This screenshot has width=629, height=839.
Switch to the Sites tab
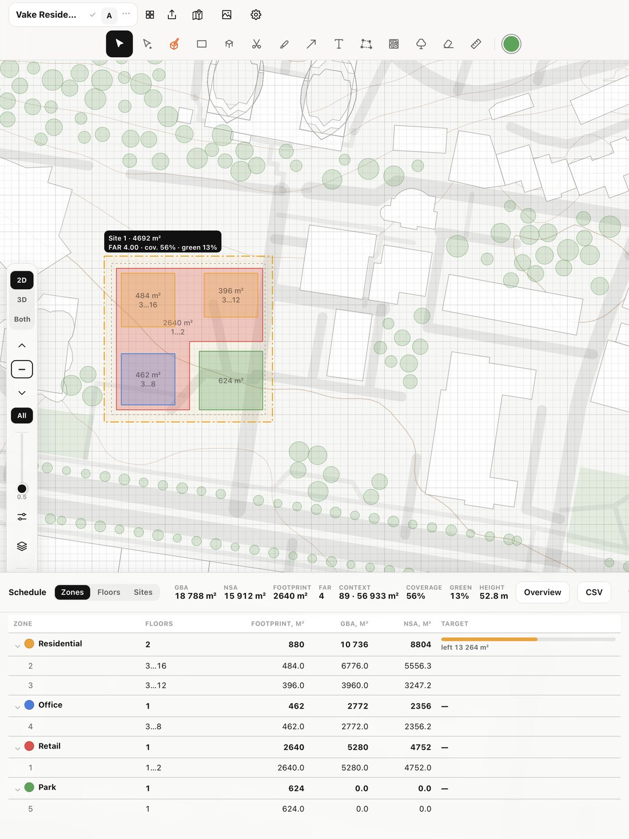click(x=143, y=592)
